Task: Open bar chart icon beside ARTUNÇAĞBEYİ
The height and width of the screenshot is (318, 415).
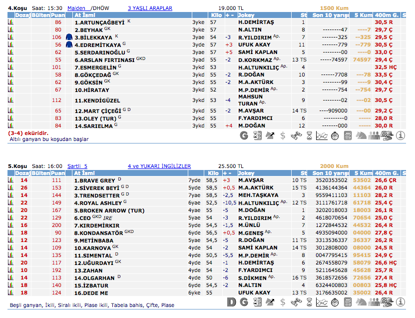Action: coord(10,22)
